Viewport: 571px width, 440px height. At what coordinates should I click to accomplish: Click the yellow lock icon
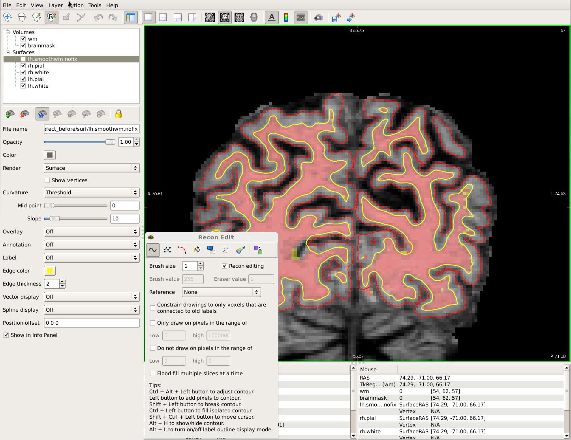(118, 114)
